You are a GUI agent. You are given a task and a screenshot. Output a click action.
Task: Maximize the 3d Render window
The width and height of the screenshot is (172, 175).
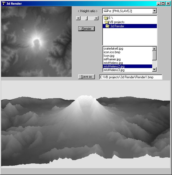(163, 4)
